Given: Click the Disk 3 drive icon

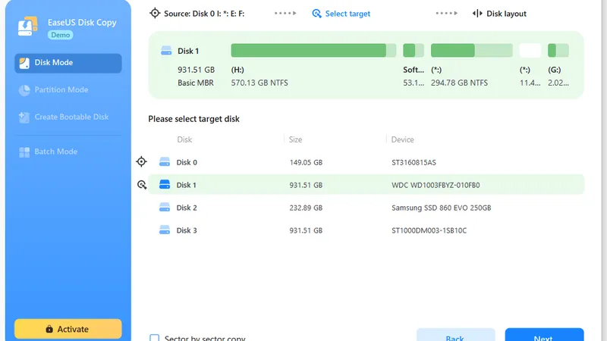Looking at the screenshot, I should click(x=165, y=230).
